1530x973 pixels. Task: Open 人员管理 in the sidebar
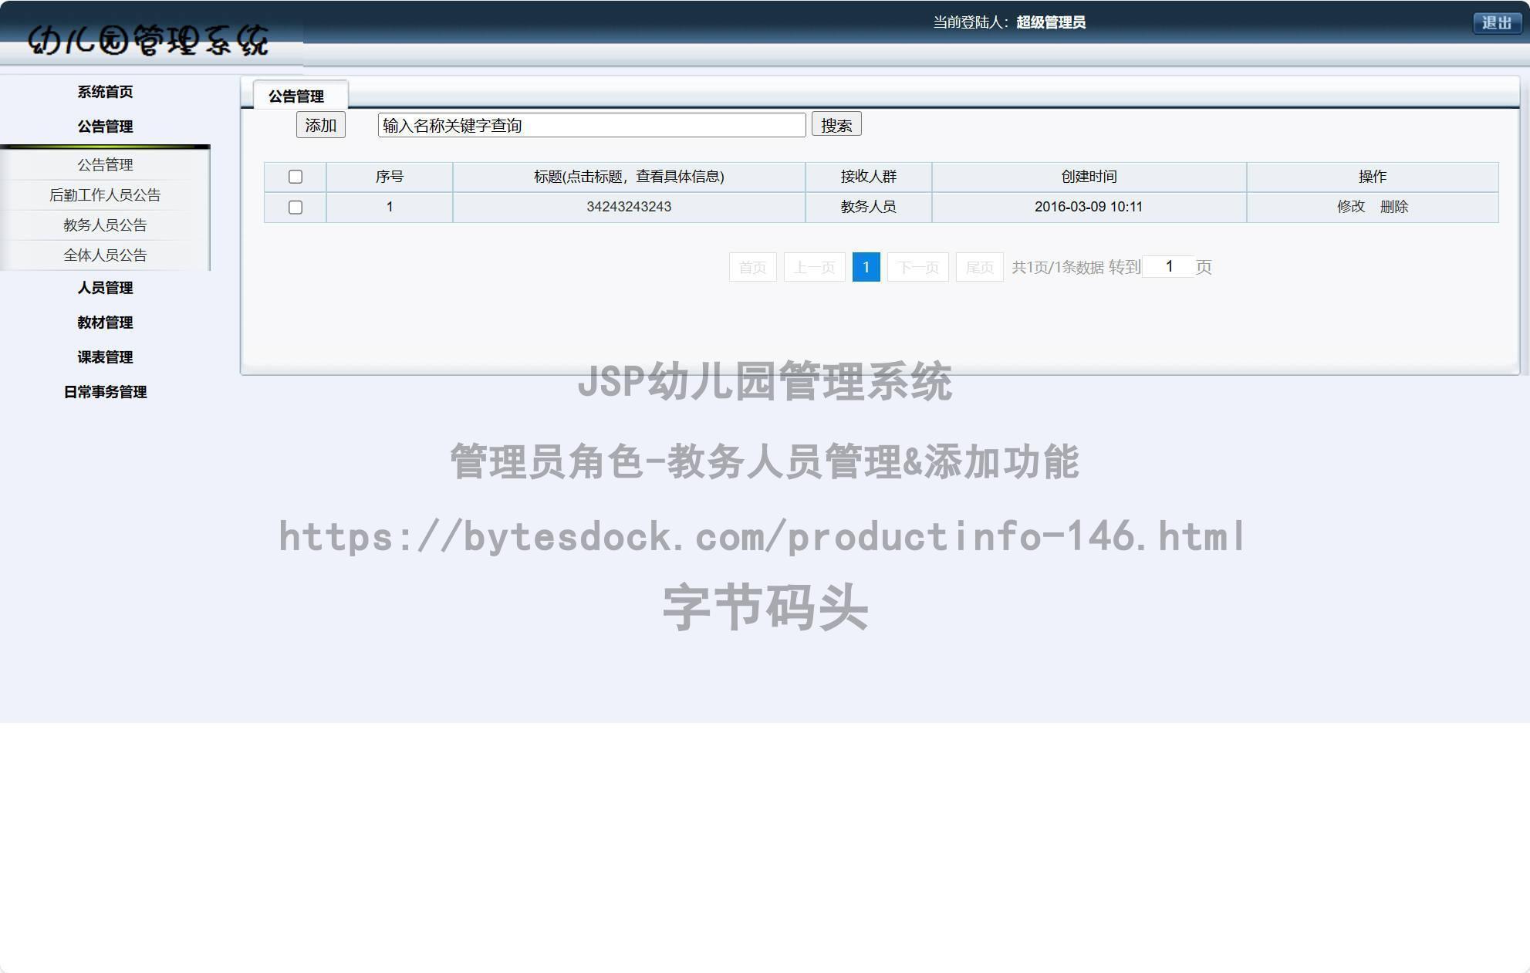pyautogui.click(x=105, y=288)
